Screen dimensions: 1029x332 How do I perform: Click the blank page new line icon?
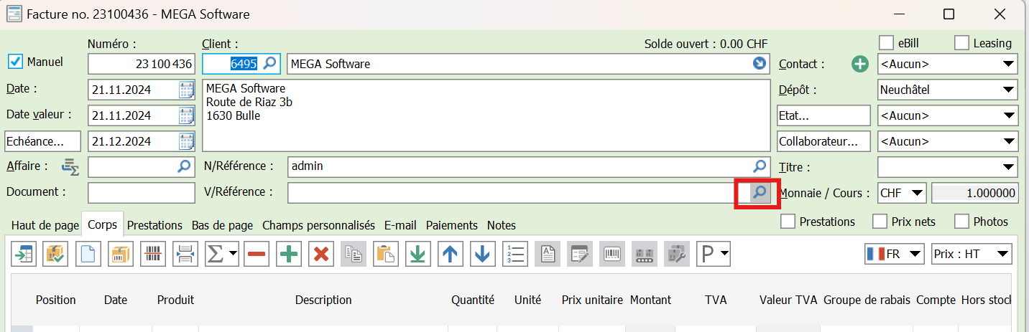click(x=88, y=254)
